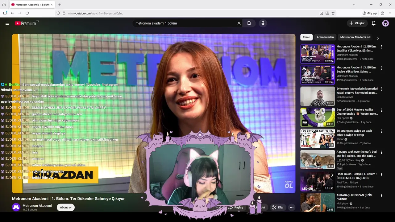Open title 'Best of 2026 Masters Agility'

click(x=357, y=112)
